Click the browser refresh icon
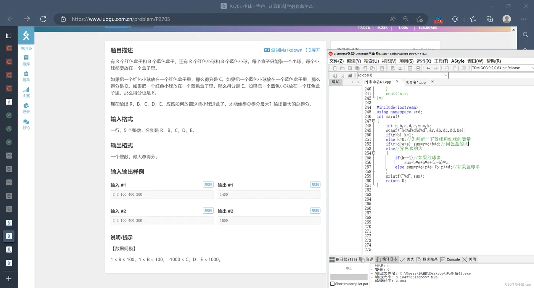The width and height of the screenshot is (534, 288). pos(43,19)
